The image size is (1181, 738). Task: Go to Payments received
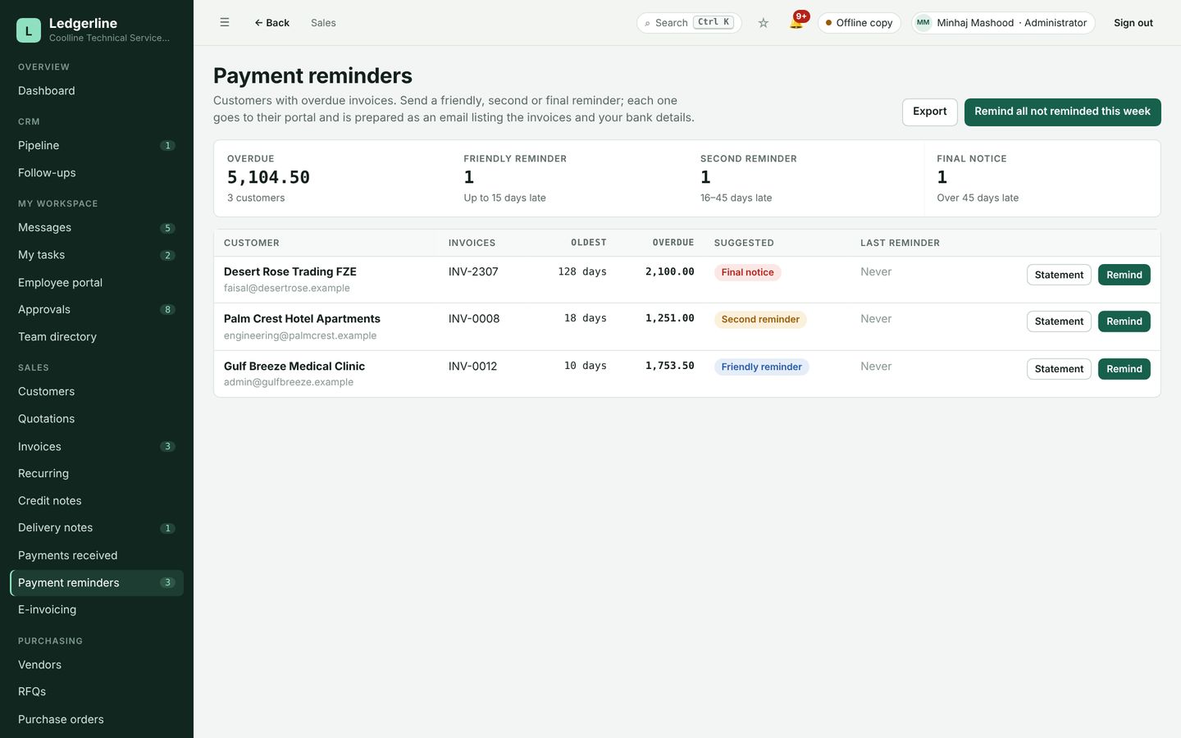(x=97, y=555)
